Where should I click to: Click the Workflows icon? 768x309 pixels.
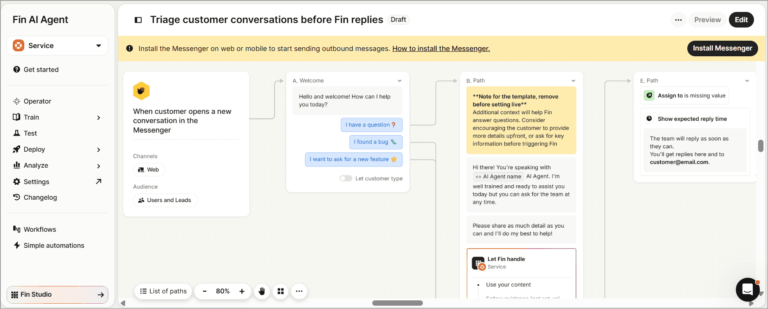click(16, 229)
